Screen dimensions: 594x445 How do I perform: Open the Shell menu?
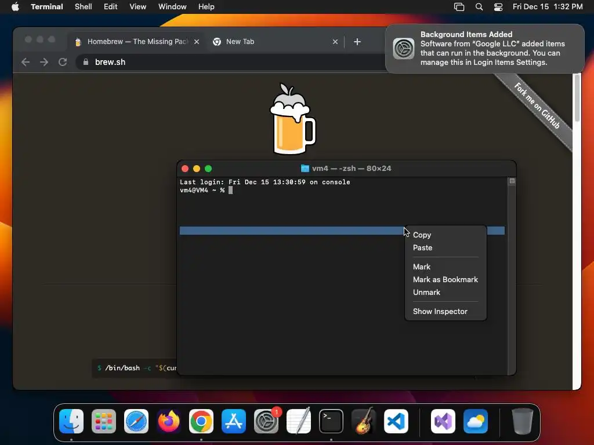tap(84, 7)
